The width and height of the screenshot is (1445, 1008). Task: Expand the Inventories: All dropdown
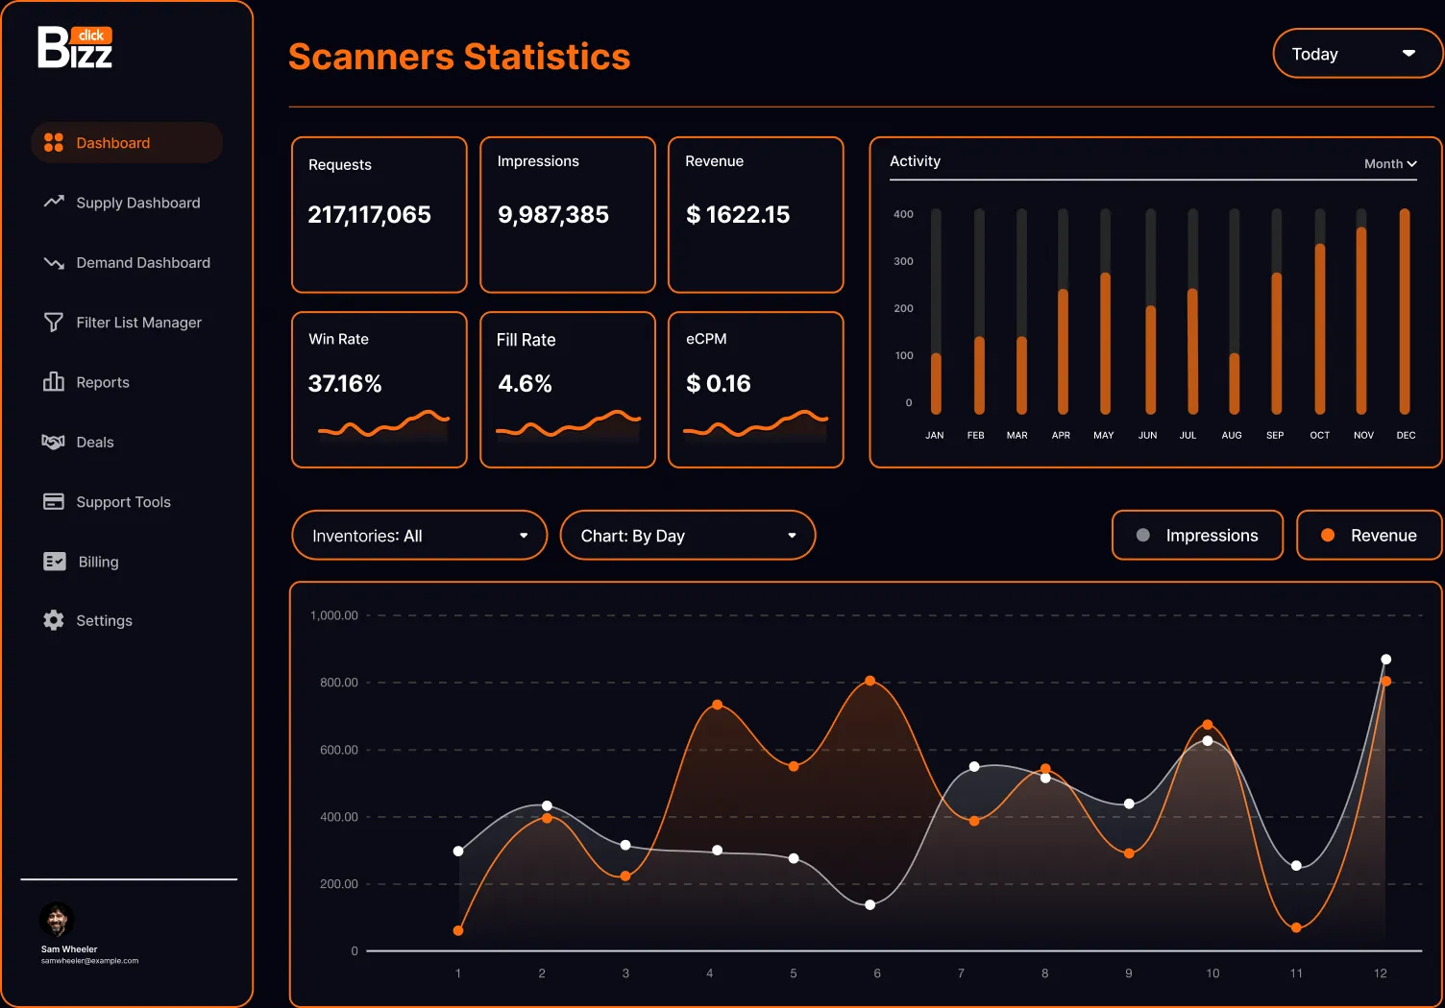click(419, 536)
